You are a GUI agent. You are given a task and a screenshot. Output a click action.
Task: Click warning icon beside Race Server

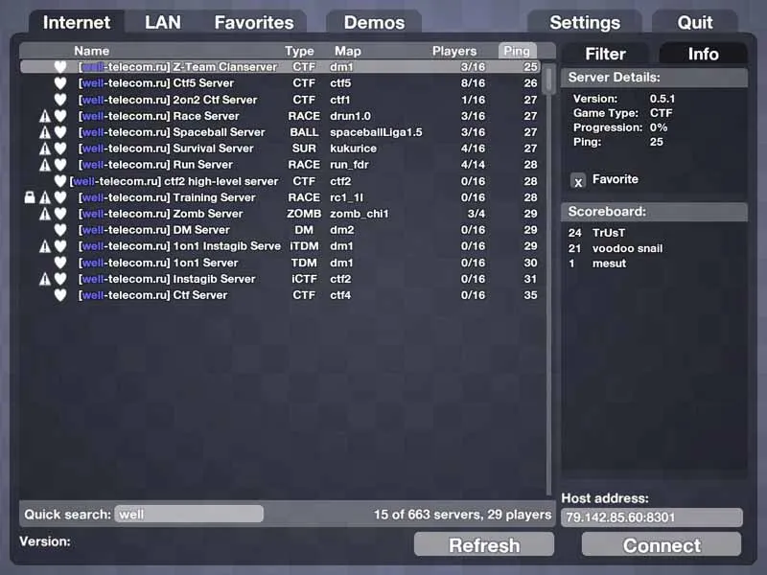[x=45, y=116]
